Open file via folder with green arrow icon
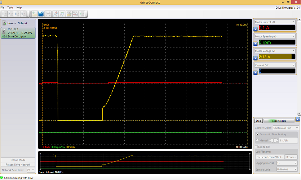The image size is (301, 180). point(34,14)
